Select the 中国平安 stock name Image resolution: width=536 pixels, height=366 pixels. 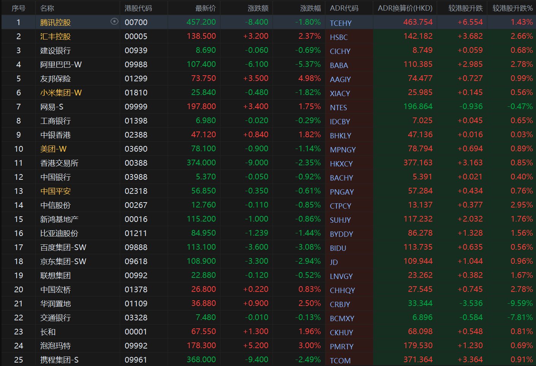pyautogui.click(x=56, y=191)
